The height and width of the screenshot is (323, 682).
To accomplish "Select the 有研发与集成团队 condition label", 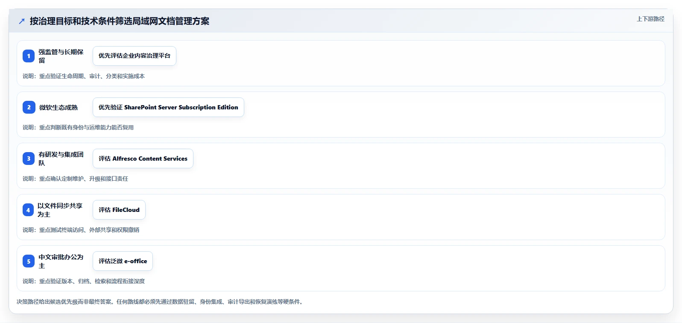I will click(61, 159).
